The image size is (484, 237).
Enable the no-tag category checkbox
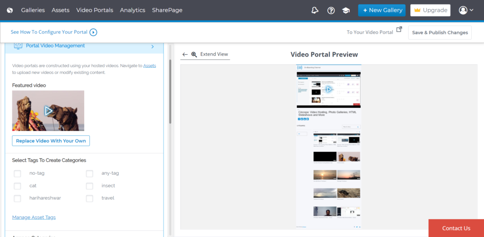(17, 173)
